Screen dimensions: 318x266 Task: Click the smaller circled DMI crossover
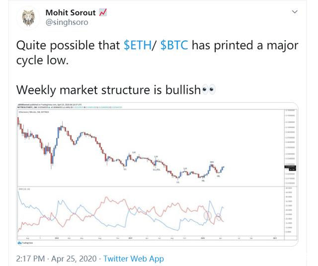pos(218,217)
